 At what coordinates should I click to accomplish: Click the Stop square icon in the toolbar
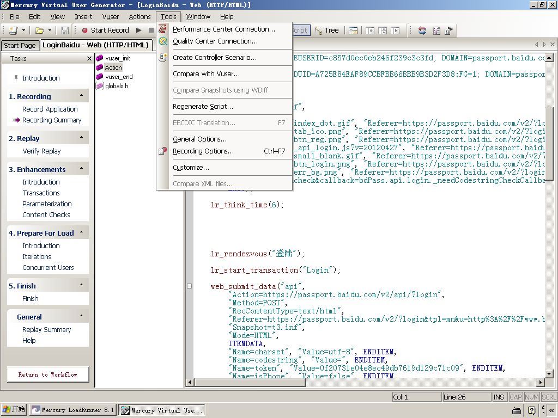click(151, 30)
